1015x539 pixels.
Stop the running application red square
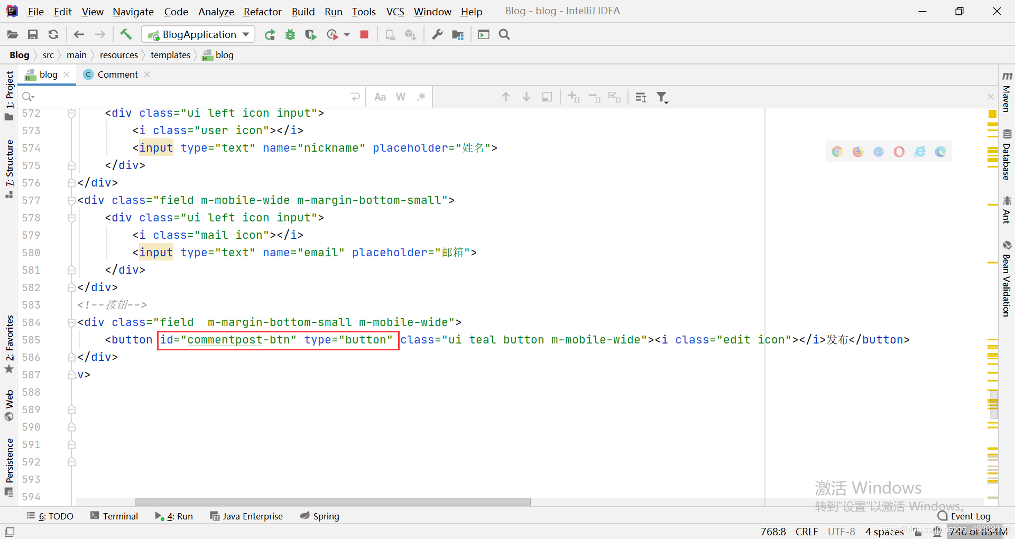(364, 35)
